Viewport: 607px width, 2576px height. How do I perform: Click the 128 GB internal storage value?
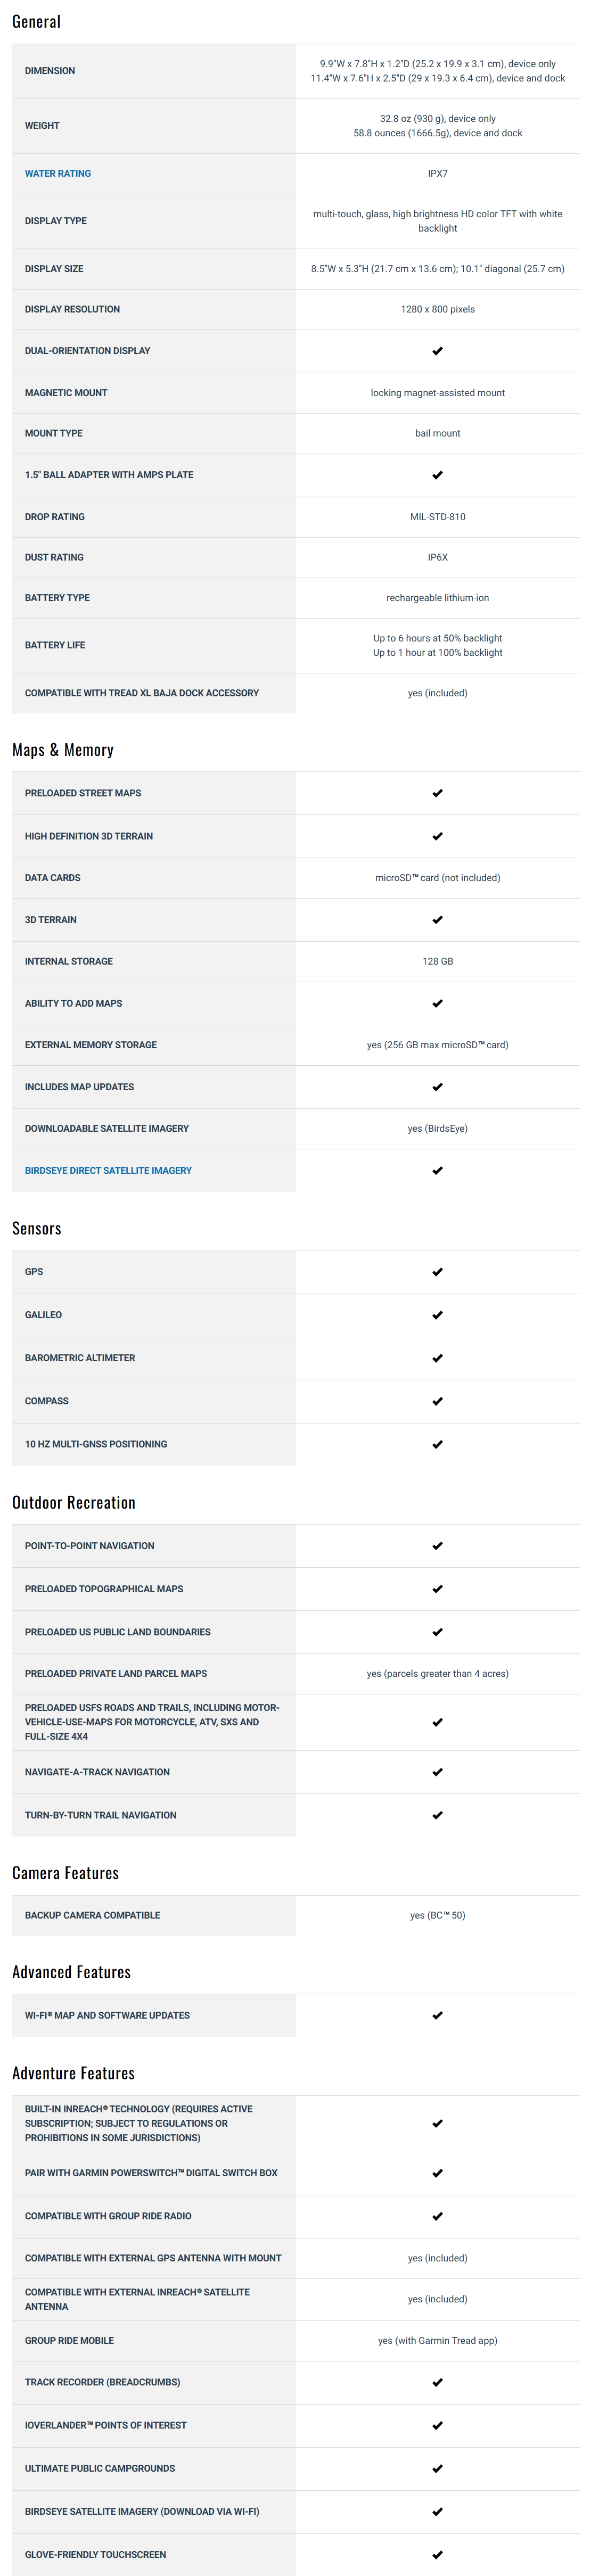pos(437,961)
